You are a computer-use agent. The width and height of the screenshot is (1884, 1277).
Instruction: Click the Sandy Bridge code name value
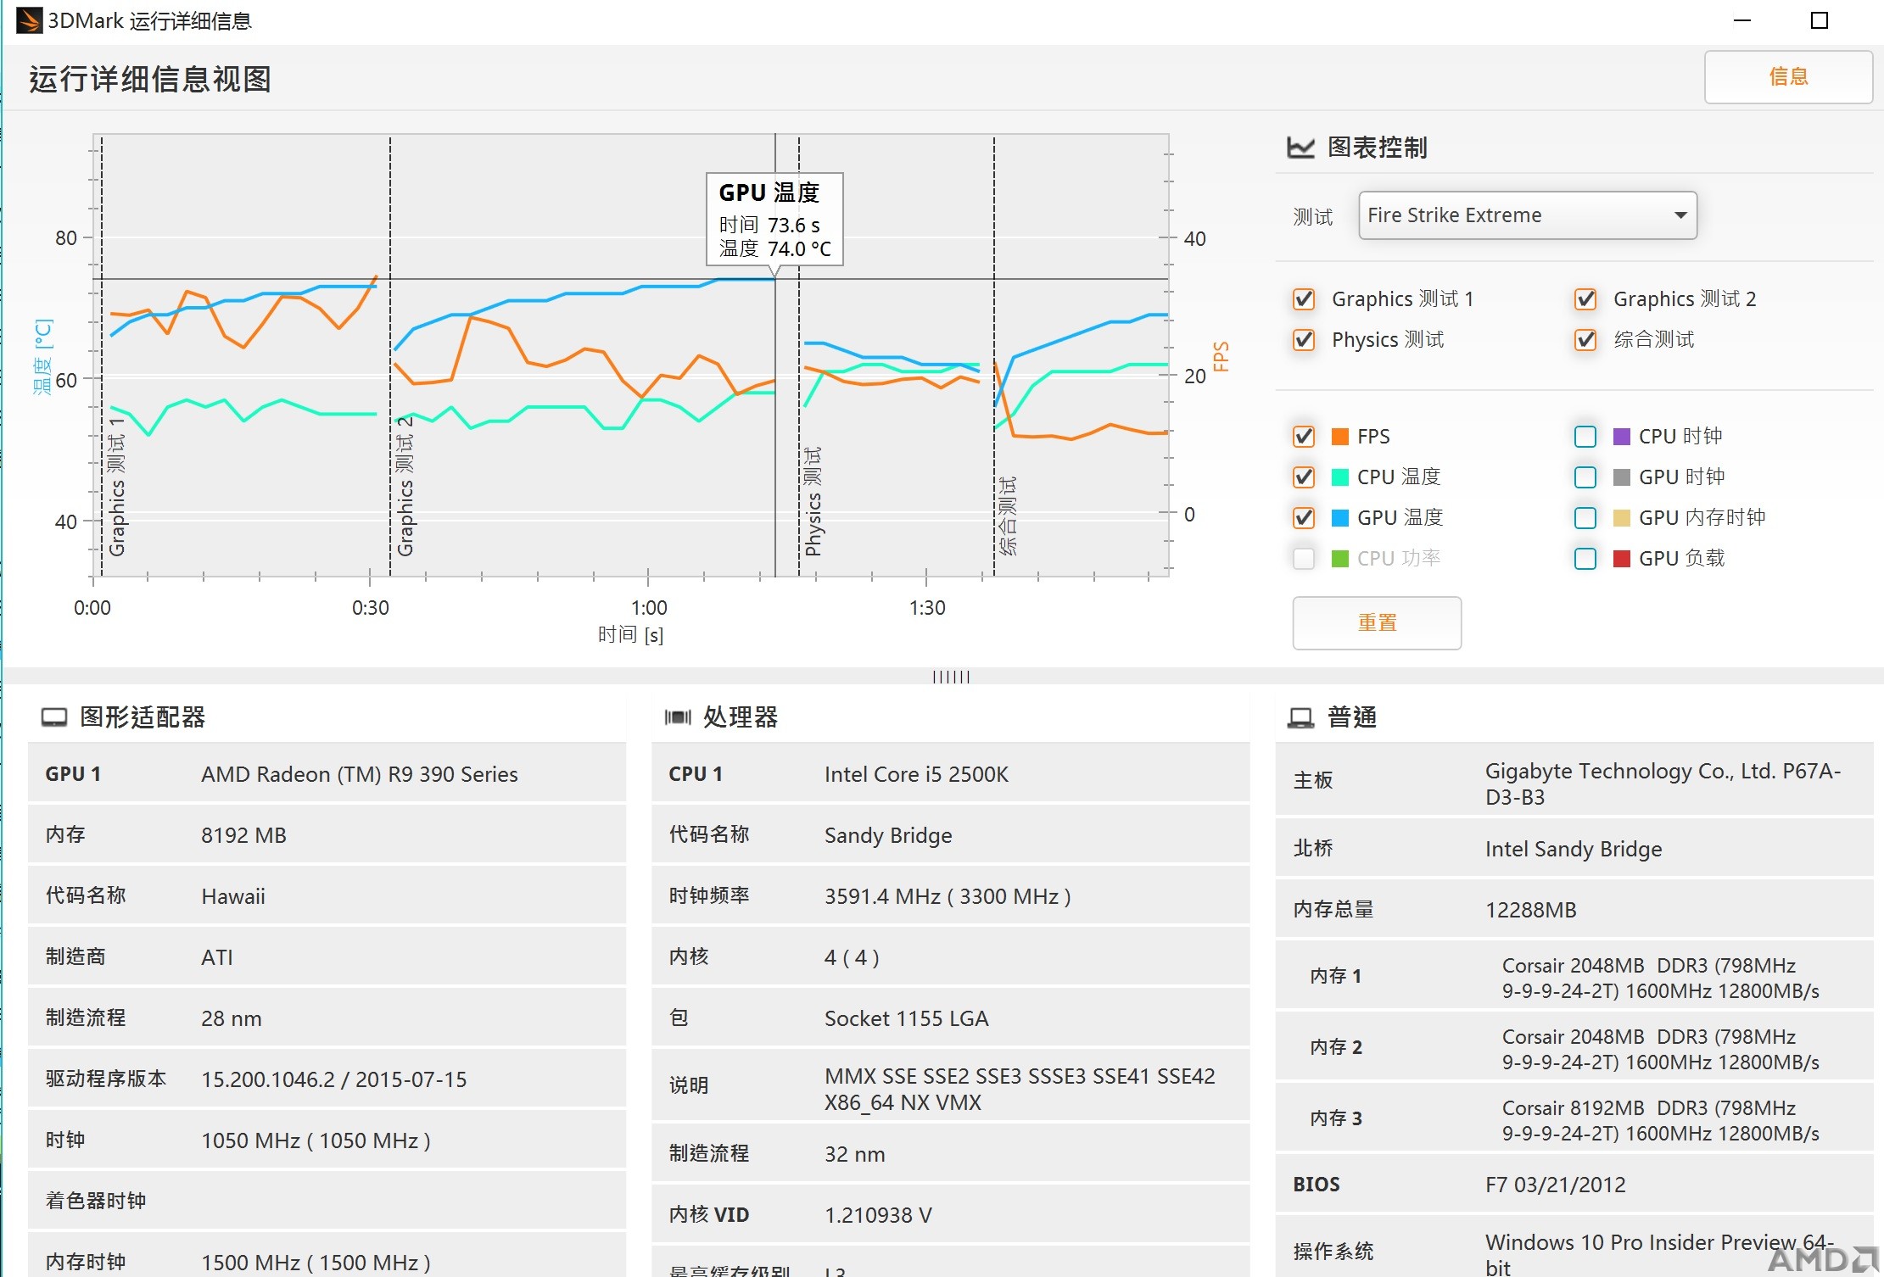[x=888, y=835]
